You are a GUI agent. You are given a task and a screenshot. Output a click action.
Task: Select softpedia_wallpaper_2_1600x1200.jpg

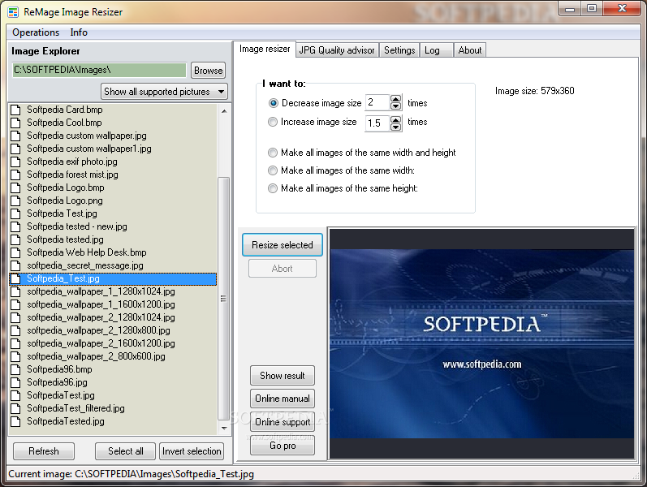pos(113,344)
